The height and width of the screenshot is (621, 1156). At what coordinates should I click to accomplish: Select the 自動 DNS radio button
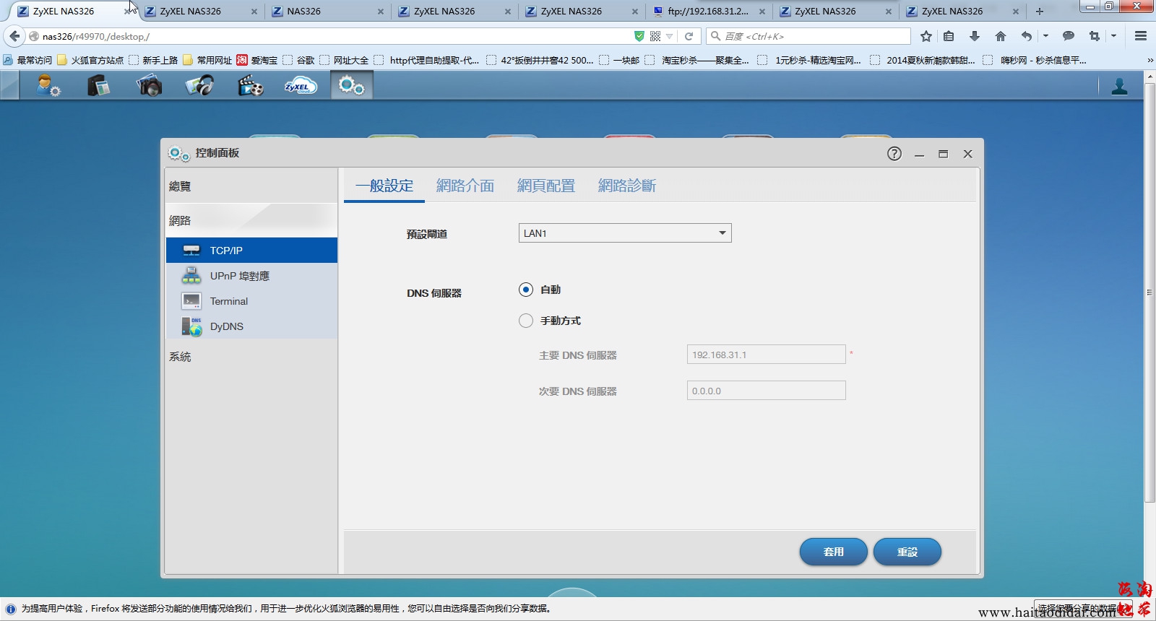526,290
